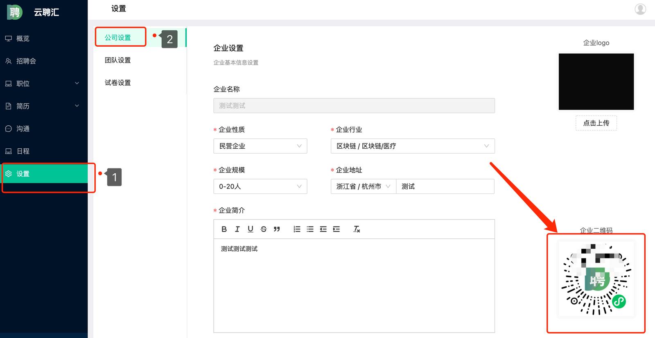Expand 简历 sidebar submenu

click(43, 106)
